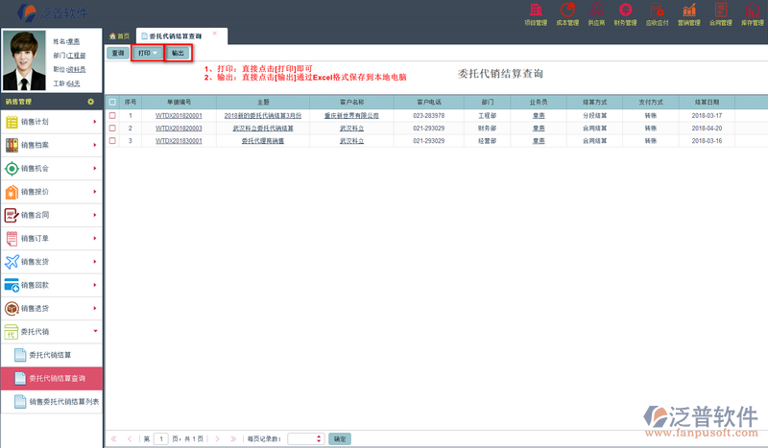Click the 销售管理 gear settings icon
The height and width of the screenshot is (448, 768).
point(90,101)
